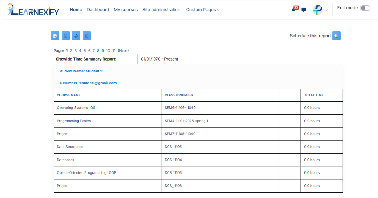
Task: Toggle the Edit mode switch
Action: (x=365, y=8)
